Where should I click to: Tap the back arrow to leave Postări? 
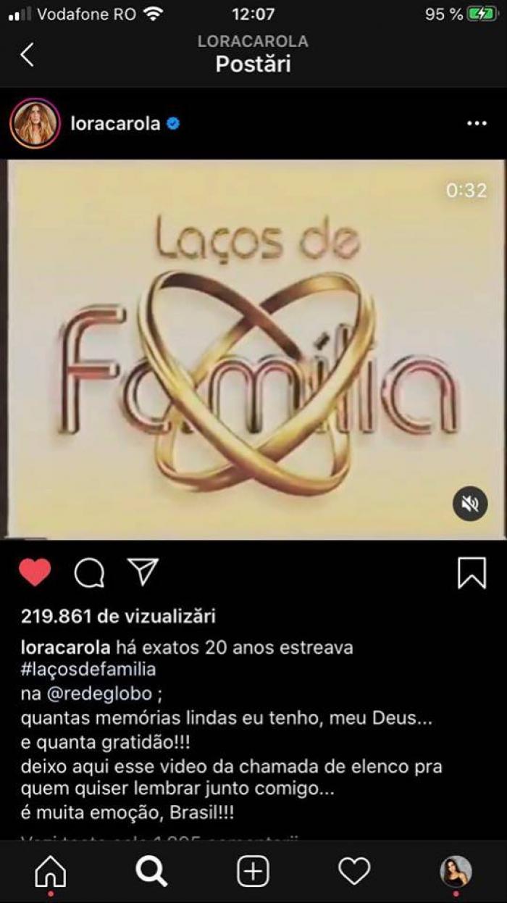pos(28,54)
